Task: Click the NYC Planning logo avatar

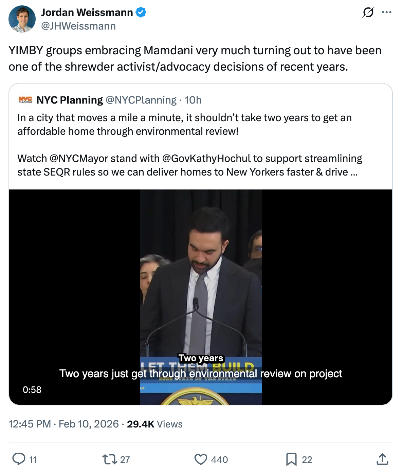Action: click(25, 100)
